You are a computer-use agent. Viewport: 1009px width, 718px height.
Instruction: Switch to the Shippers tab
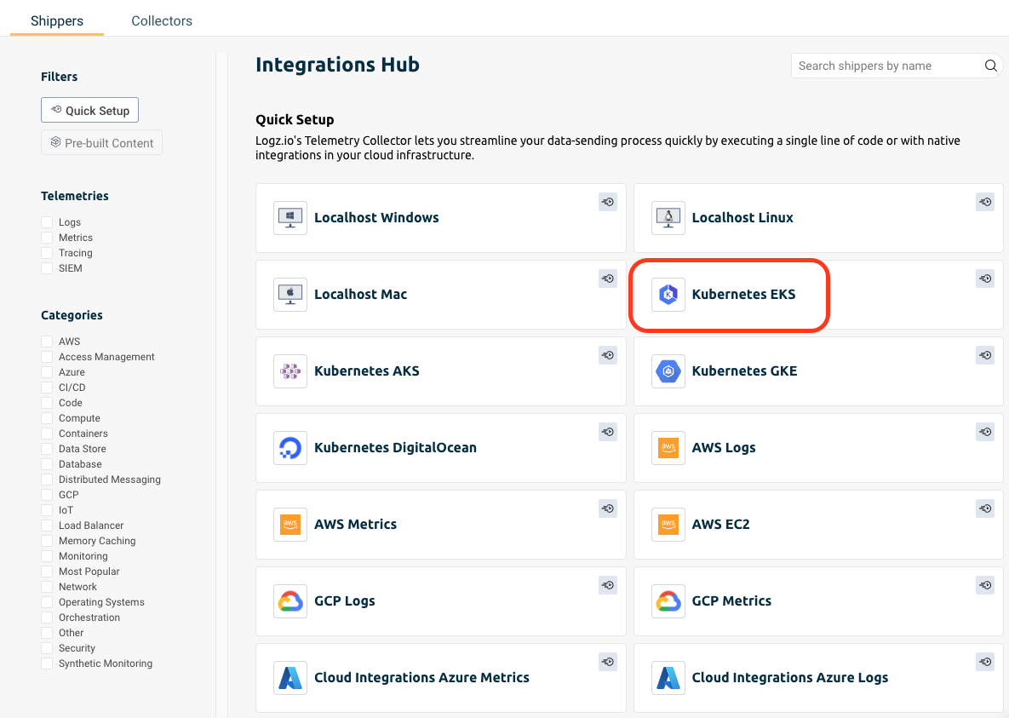coord(57,20)
